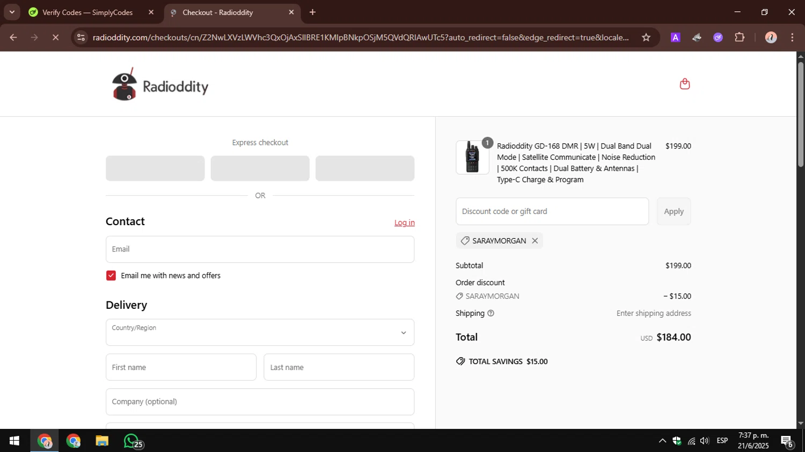This screenshot has width=805, height=452.
Task: Show hidden system tray icons
Action: [x=662, y=441]
